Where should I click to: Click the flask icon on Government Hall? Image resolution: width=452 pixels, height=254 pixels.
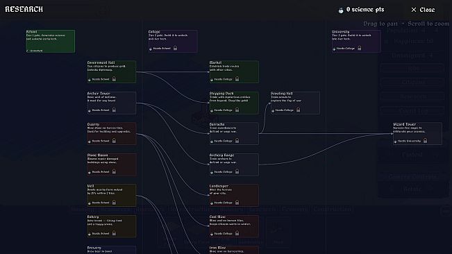[89, 80]
